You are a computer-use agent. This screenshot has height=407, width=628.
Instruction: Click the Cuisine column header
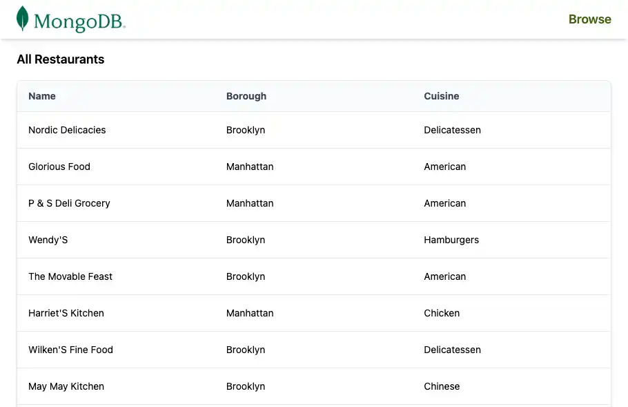click(x=442, y=96)
